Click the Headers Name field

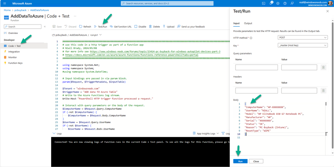pyautogui.click(x=257, y=90)
